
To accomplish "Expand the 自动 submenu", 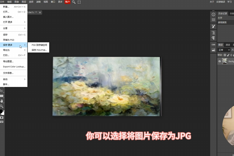I will click(x=14, y=79).
